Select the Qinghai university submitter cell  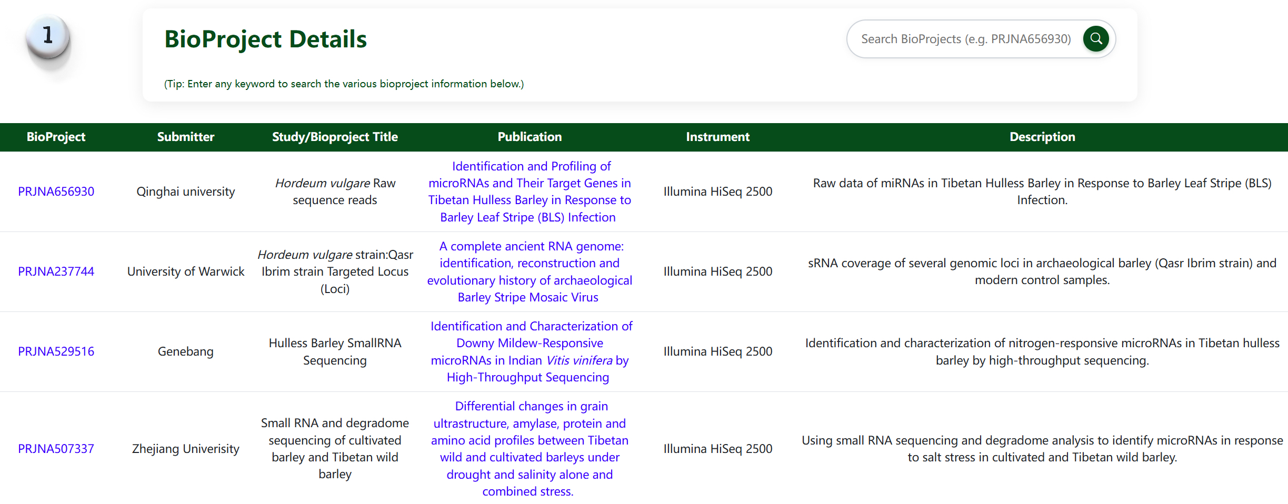click(186, 191)
